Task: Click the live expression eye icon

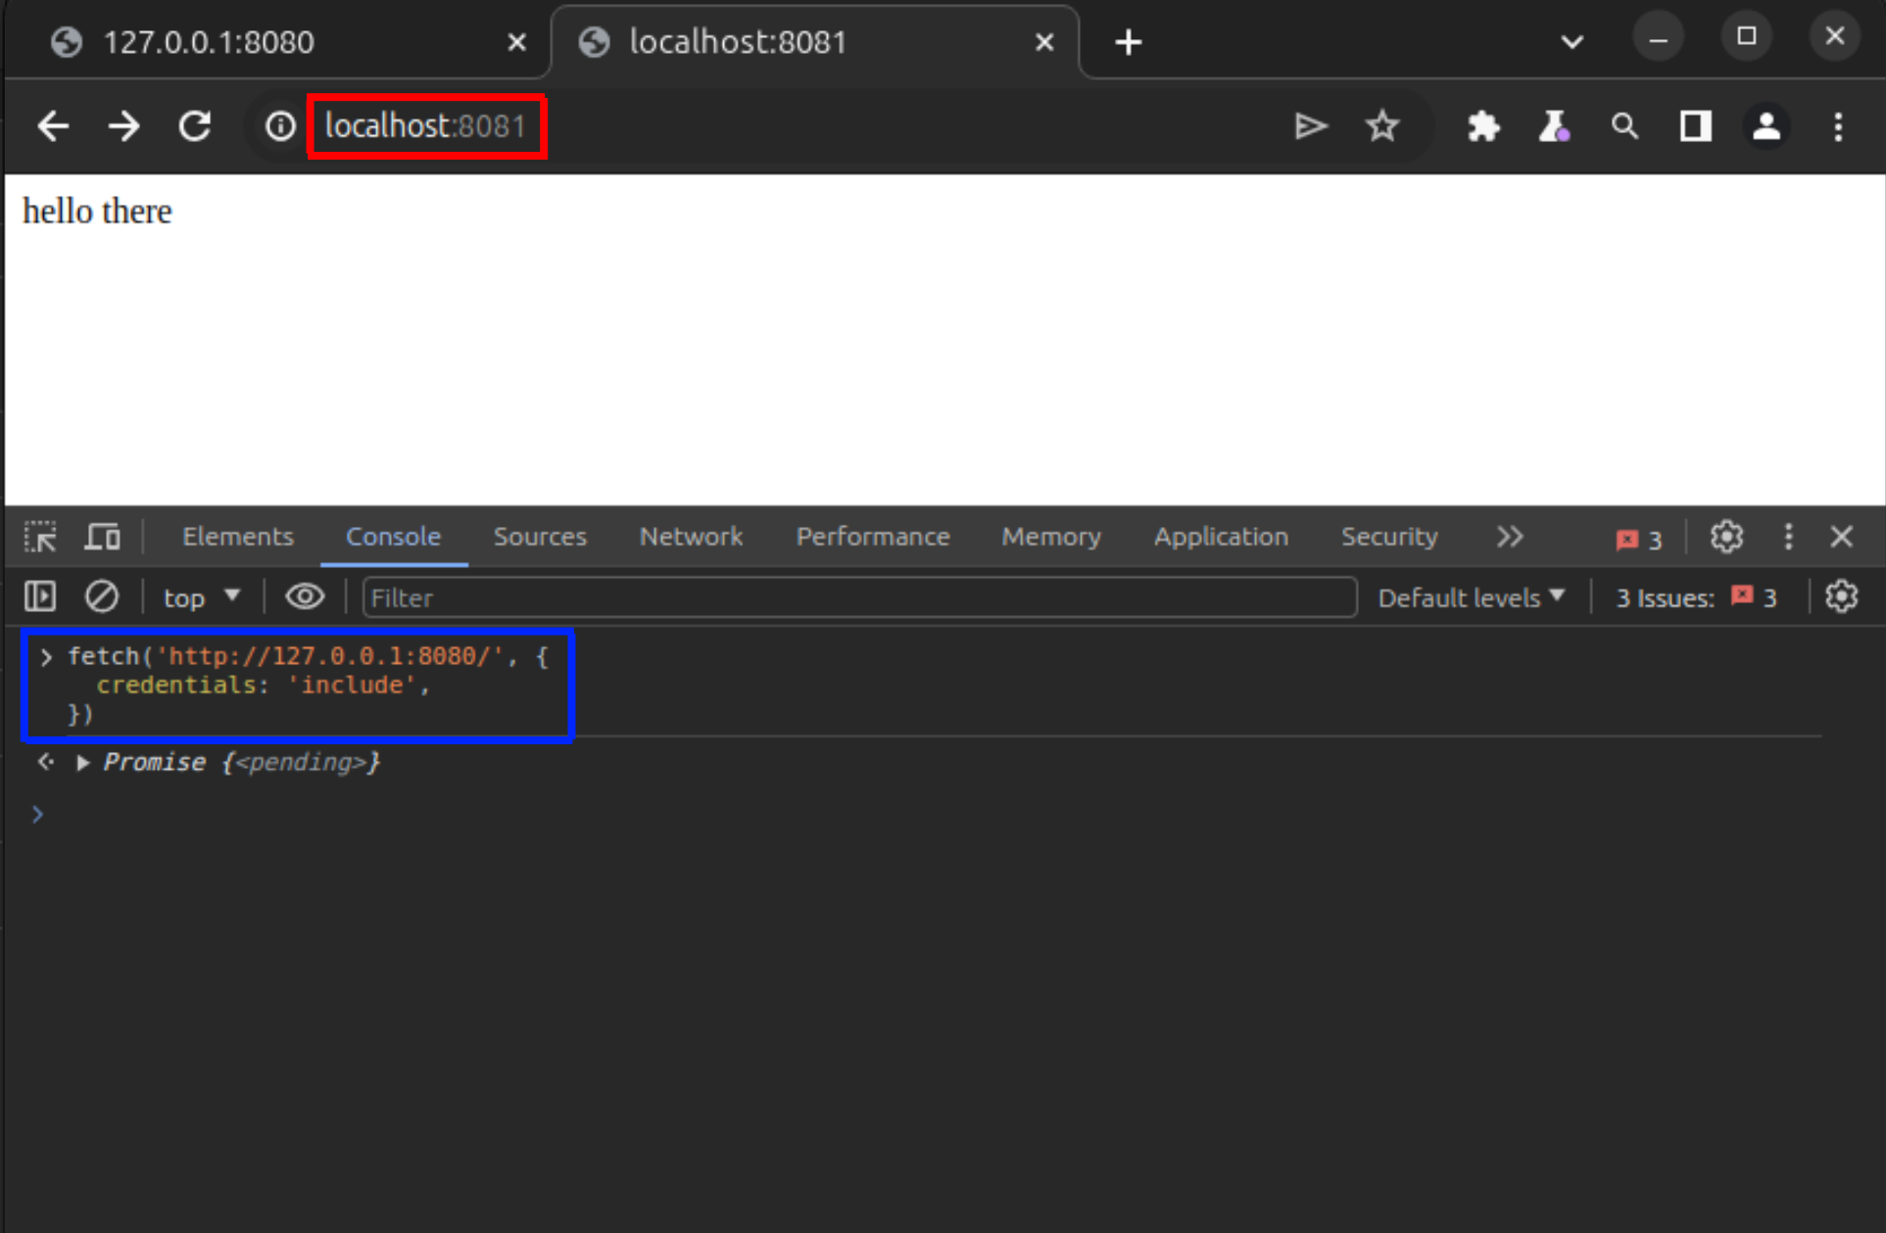Action: (x=305, y=596)
